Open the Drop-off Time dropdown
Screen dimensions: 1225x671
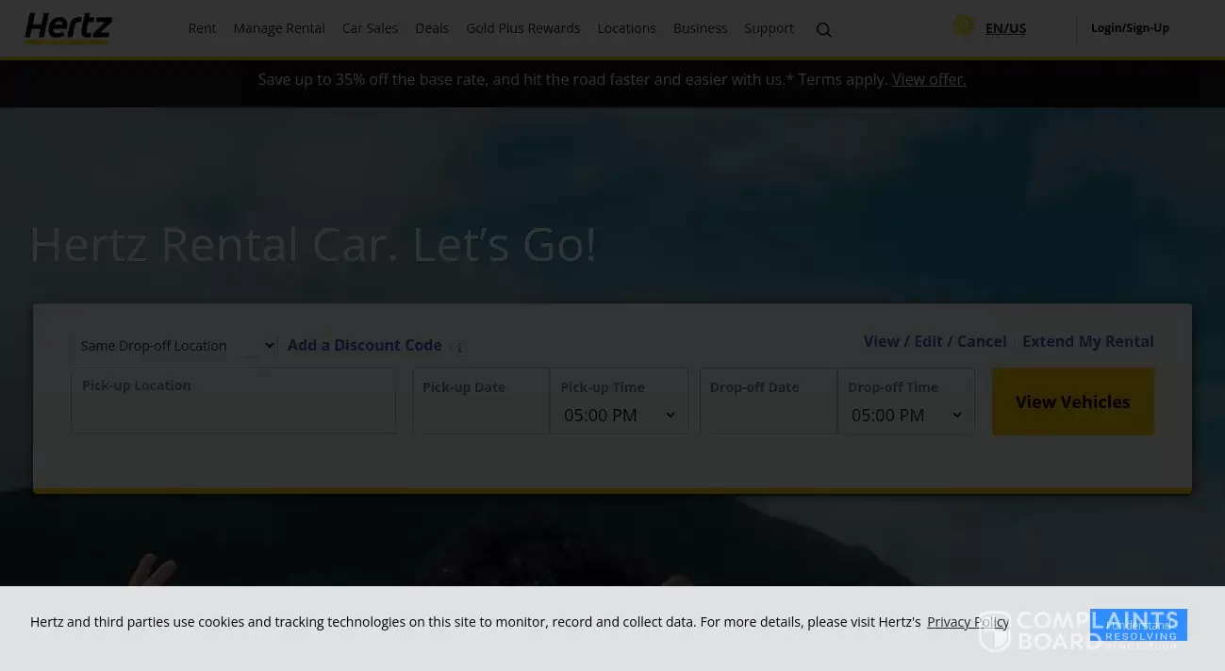tap(906, 415)
